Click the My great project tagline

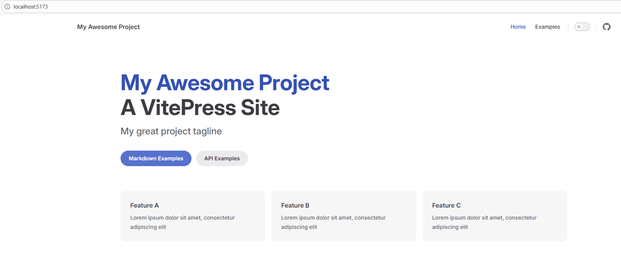tap(171, 131)
